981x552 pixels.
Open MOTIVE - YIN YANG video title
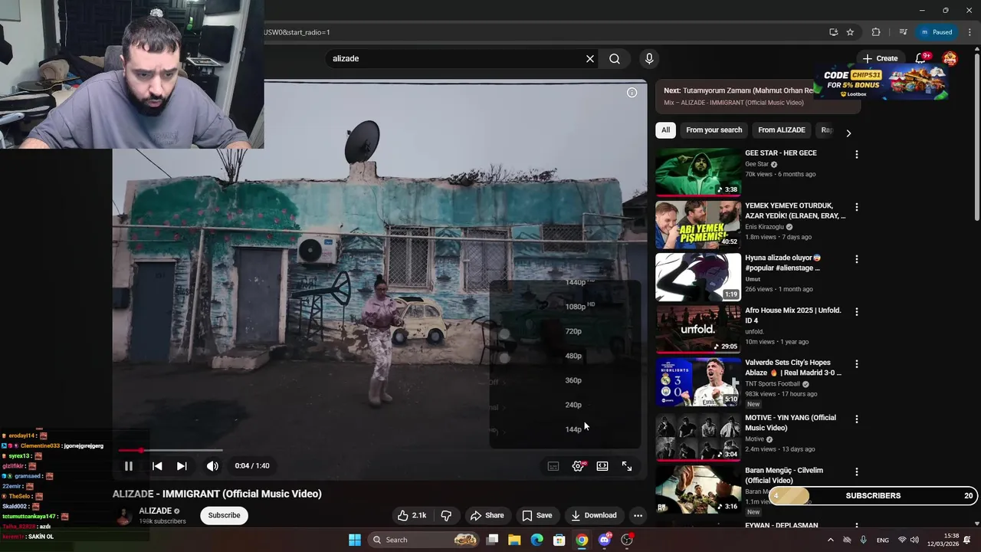(x=790, y=422)
